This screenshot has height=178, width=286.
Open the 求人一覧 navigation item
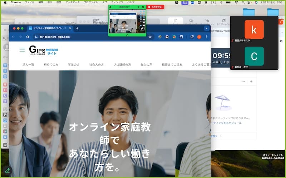tap(28, 65)
